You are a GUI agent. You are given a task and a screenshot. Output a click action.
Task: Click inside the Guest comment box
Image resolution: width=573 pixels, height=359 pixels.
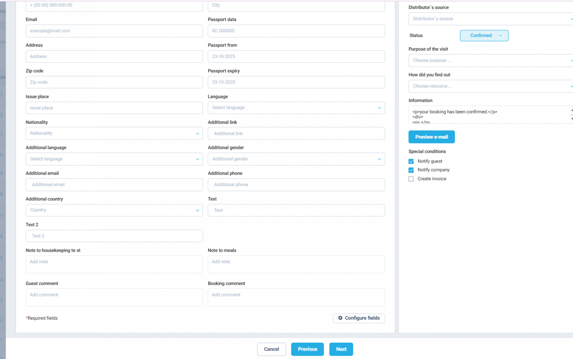[114, 297]
